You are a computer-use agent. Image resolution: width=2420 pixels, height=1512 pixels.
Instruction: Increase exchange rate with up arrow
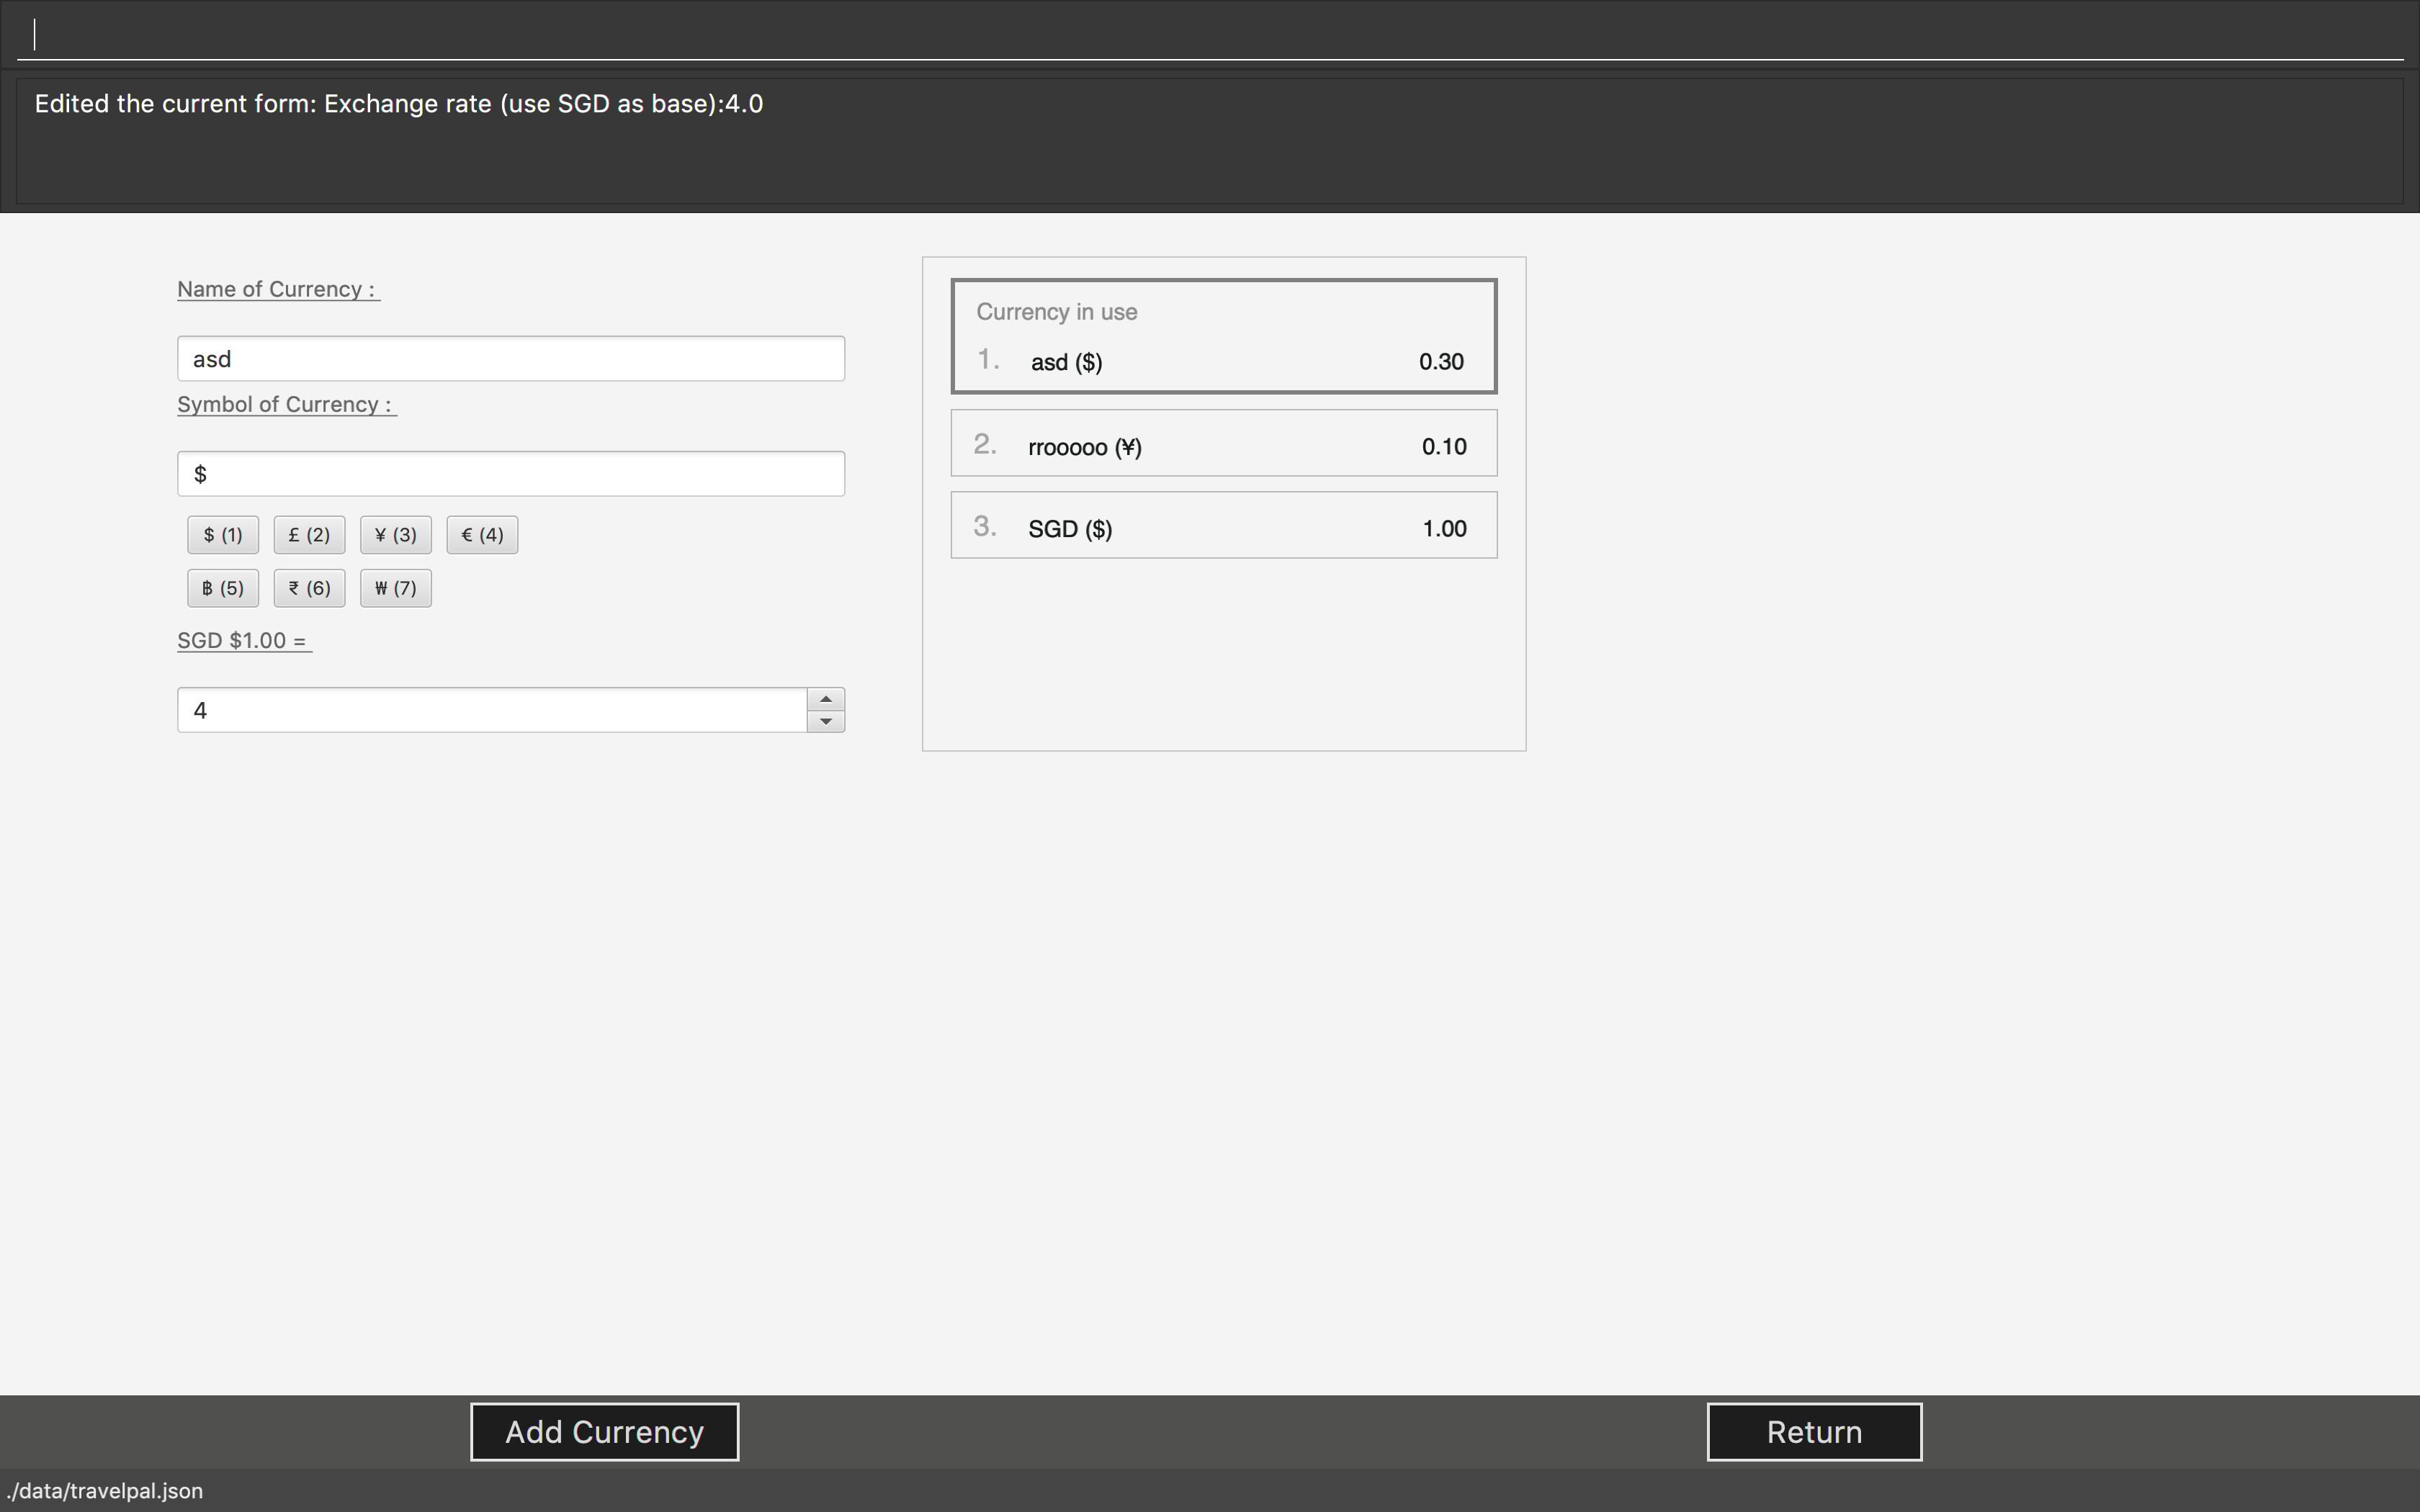(x=825, y=699)
